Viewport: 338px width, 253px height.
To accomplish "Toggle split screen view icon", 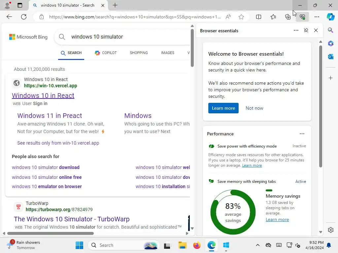I will tap(258, 17).
